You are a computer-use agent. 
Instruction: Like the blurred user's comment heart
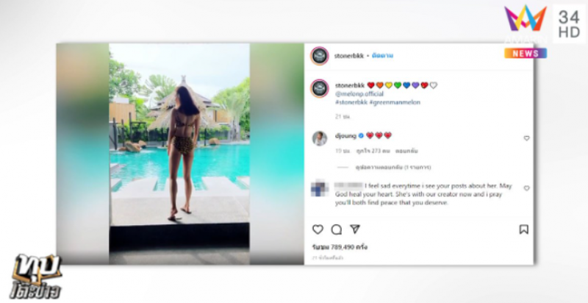coord(526,188)
